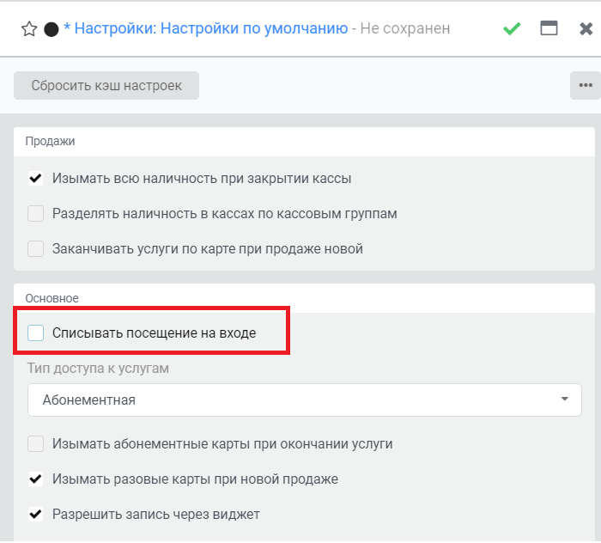The image size is (601, 543).
Task: Open Настройки по умолчанию title link
Action: pos(206,28)
